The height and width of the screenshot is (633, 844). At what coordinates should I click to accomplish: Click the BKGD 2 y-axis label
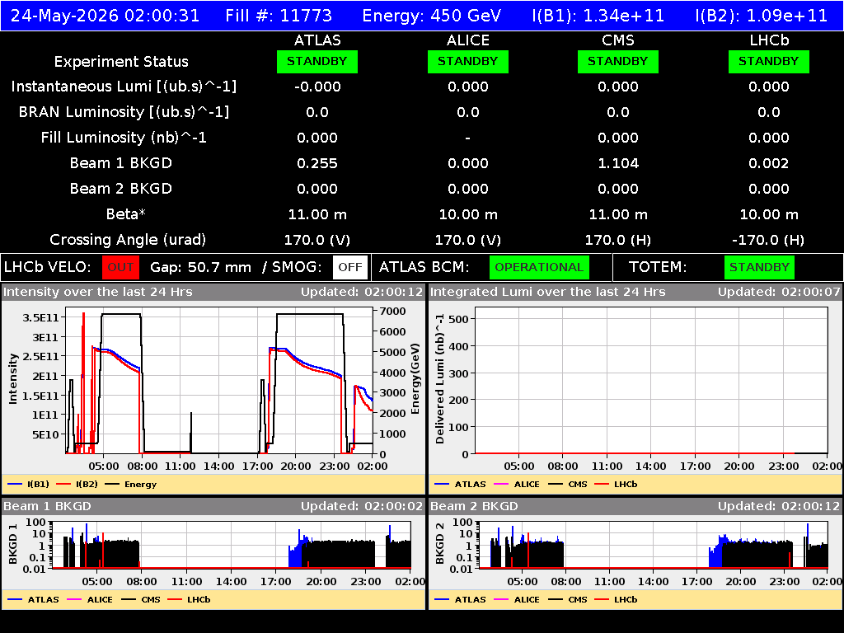point(440,544)
